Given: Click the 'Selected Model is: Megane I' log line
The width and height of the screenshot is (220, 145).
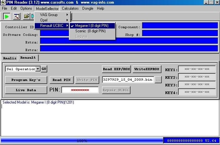Looking at the screenshot, I should (x=38, y=102).
